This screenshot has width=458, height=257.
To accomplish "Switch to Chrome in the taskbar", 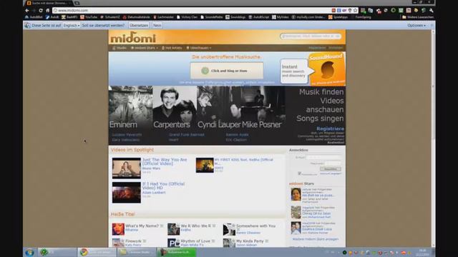I will (x=97, y=252).
